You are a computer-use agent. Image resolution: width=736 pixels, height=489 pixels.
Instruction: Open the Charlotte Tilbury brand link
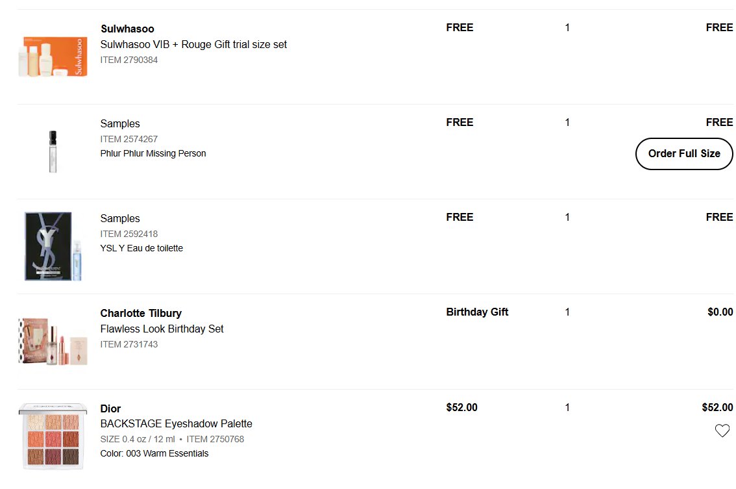pos(141,313)
